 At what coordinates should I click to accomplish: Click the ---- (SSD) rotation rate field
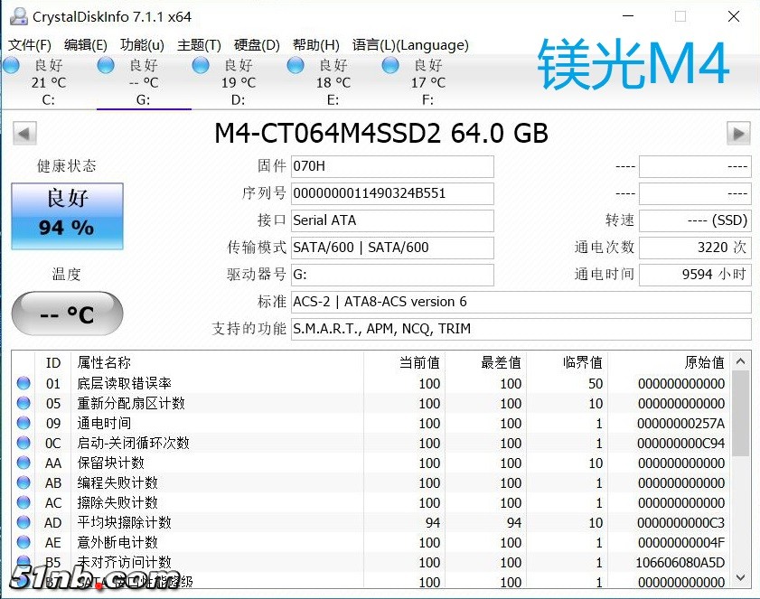tap(695, 220)
